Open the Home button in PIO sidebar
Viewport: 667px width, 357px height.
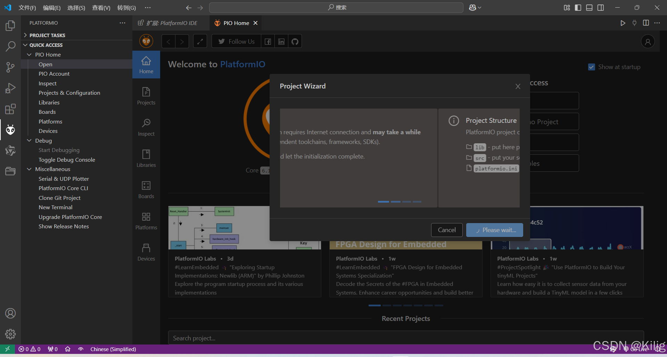pos(146,65)
